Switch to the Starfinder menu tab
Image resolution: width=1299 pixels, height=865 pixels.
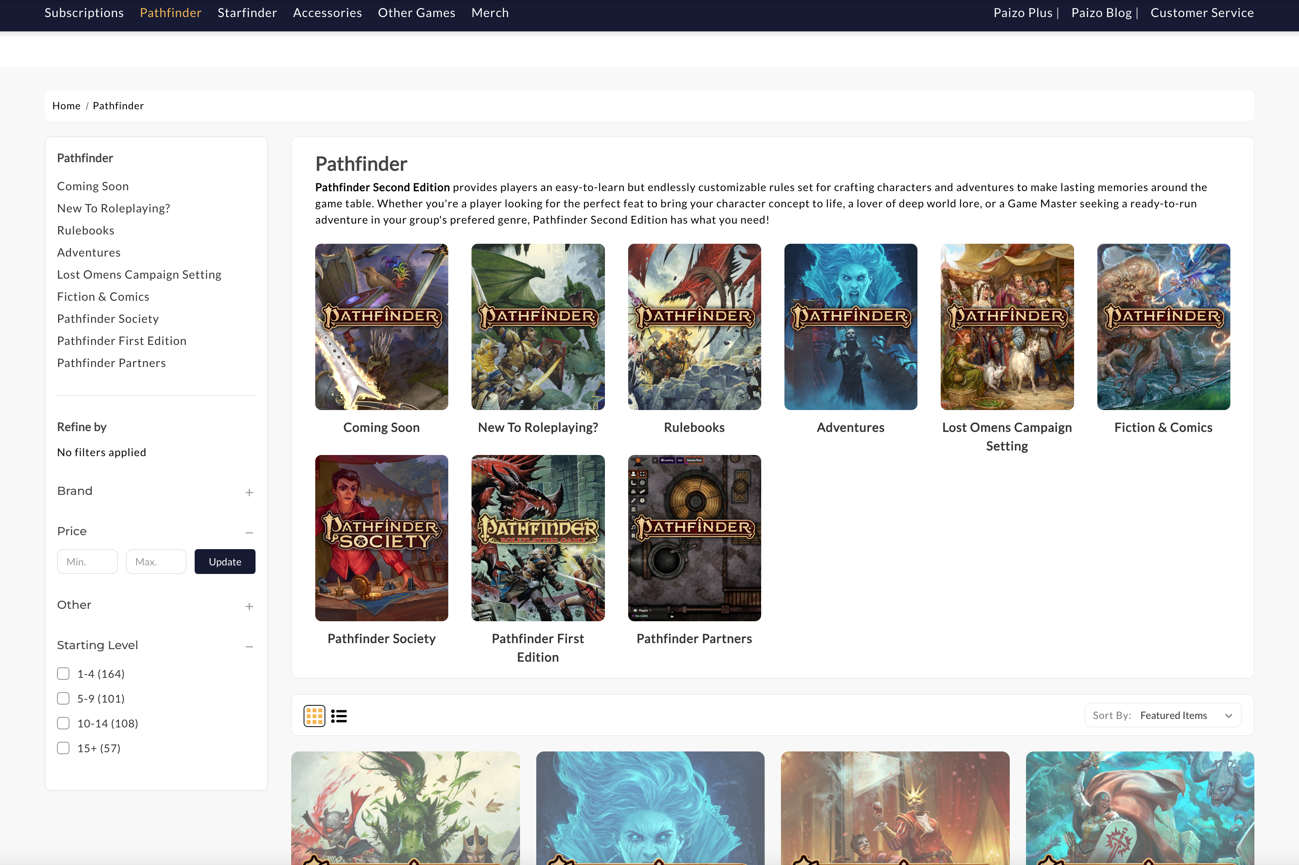[x=247, y=12]
